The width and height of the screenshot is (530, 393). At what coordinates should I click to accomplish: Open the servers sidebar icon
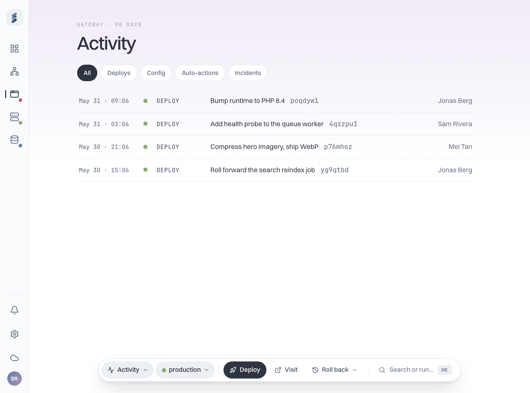pos(14,117)
